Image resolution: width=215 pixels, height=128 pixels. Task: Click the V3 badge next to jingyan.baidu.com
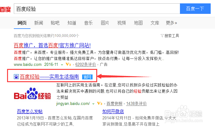(100, 103)
